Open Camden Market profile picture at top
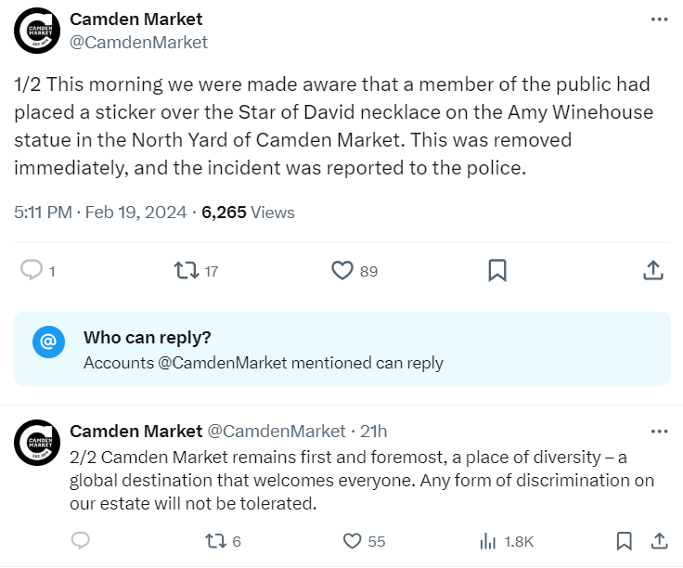 coord(37,31)
